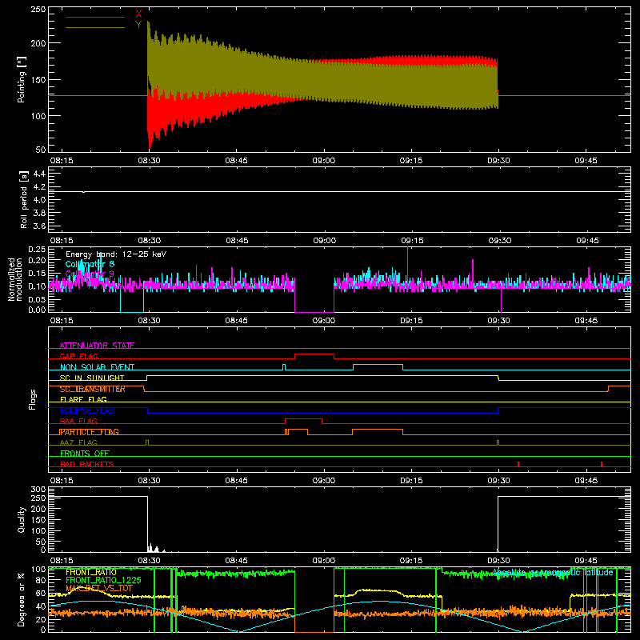Click the olive Y legend line sample
640x640 pixels.
(x=95, y=27)
